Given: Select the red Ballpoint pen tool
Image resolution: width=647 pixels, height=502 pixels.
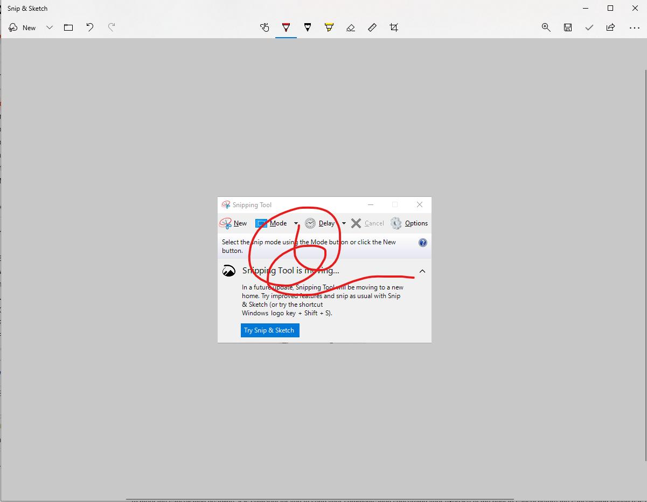Looking at the screenshot, I should point(286,27).
